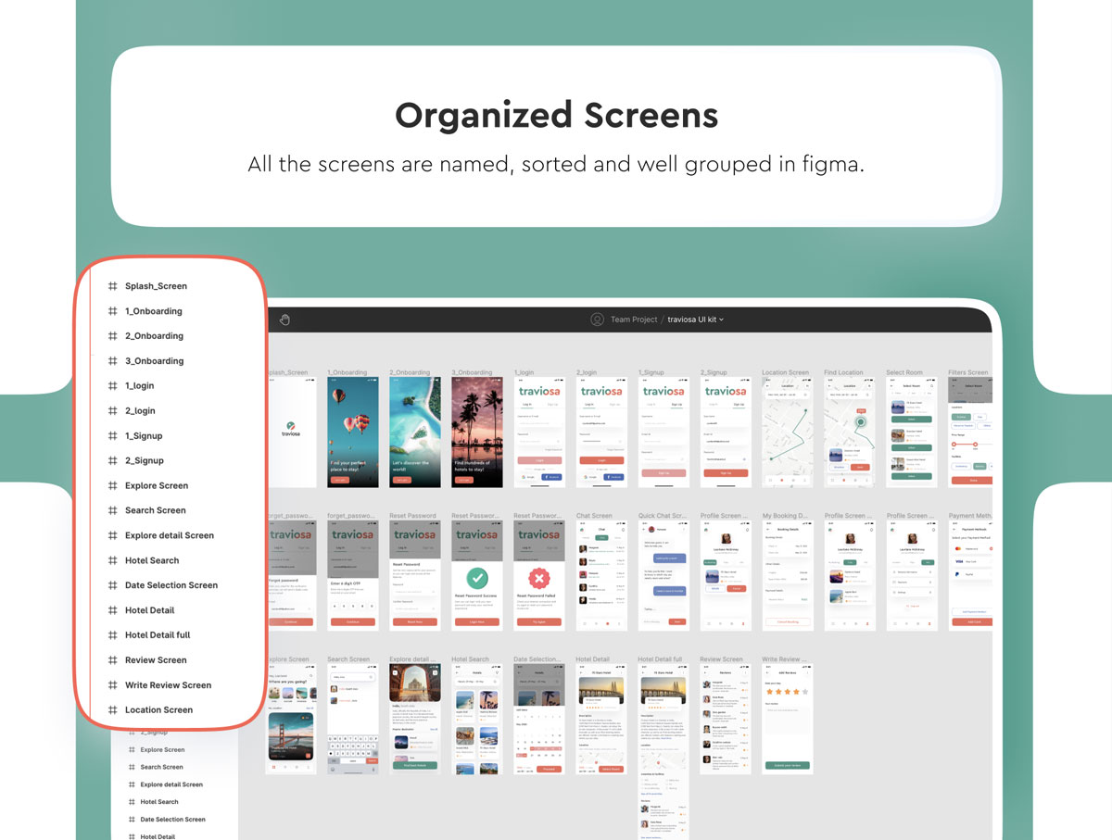Click green checkmark circle in Reset Password success frame
Image resolution: width=1112 pixels, height=840 pixels.
coord(476,579)
